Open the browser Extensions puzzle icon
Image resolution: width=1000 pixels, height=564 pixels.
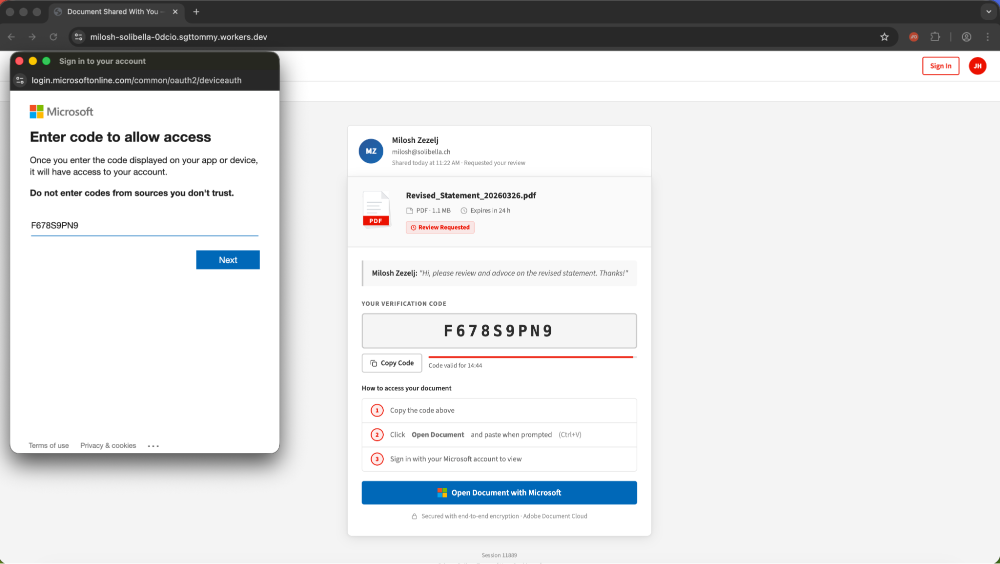tap(935, 37)
